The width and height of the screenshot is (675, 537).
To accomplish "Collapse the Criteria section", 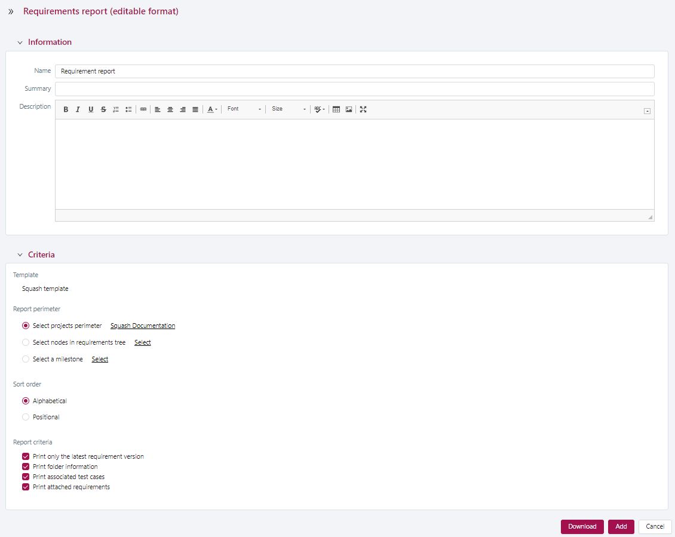I will tap(20, 254).
